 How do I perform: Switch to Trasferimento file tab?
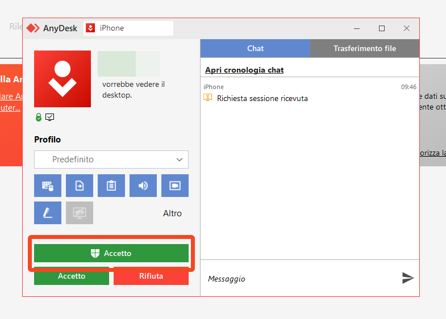(x=365, y=48)
